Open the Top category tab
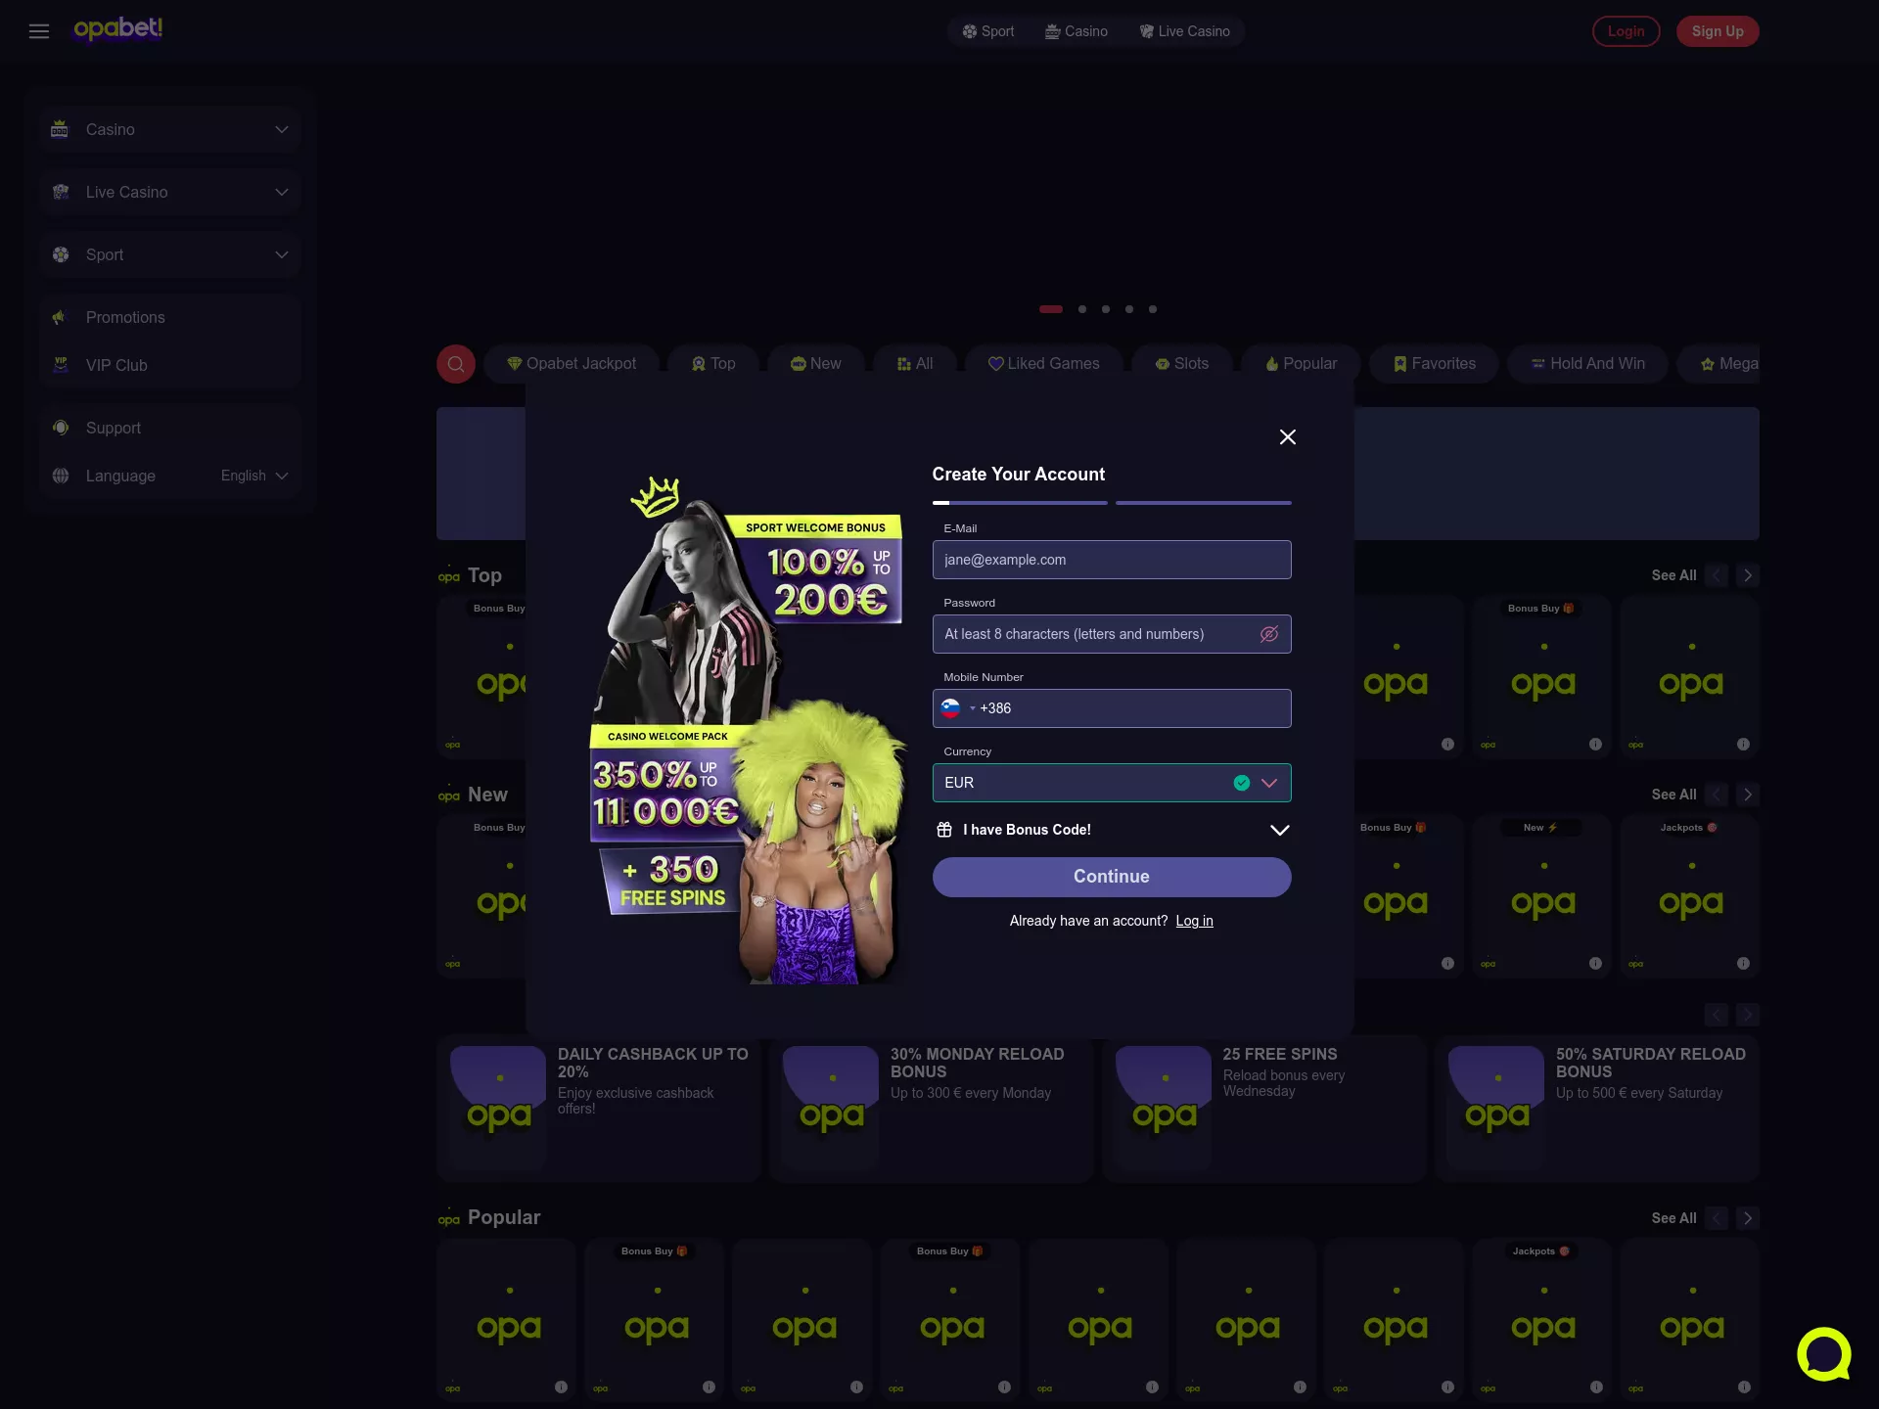The height and width of the screenshot is (1409, 1879). (x=713, y=364)
